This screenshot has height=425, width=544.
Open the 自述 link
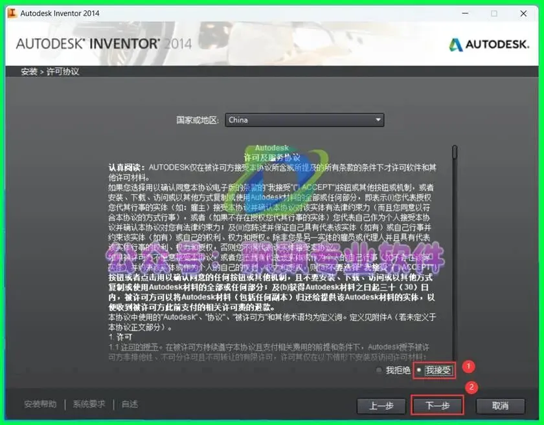130,404
